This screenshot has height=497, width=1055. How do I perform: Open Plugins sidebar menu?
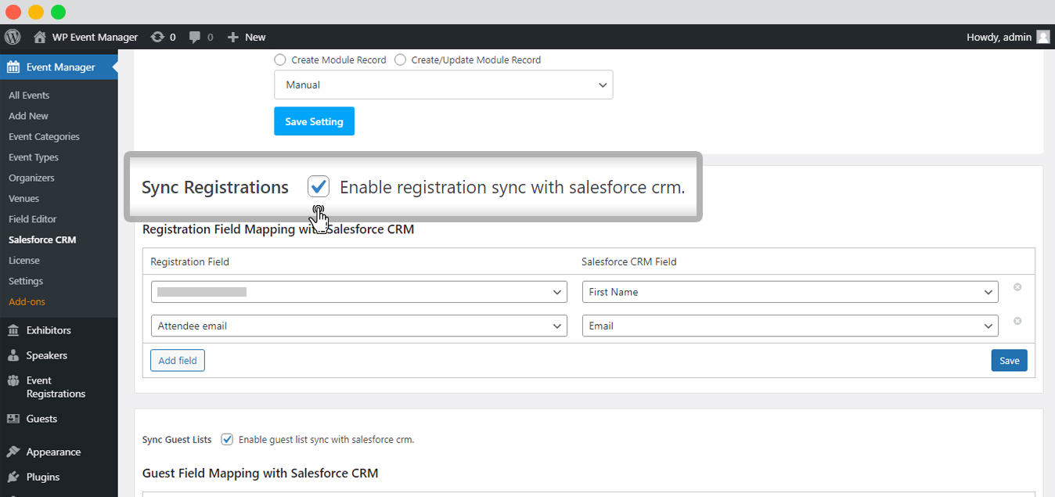click(x=43, y=477)
